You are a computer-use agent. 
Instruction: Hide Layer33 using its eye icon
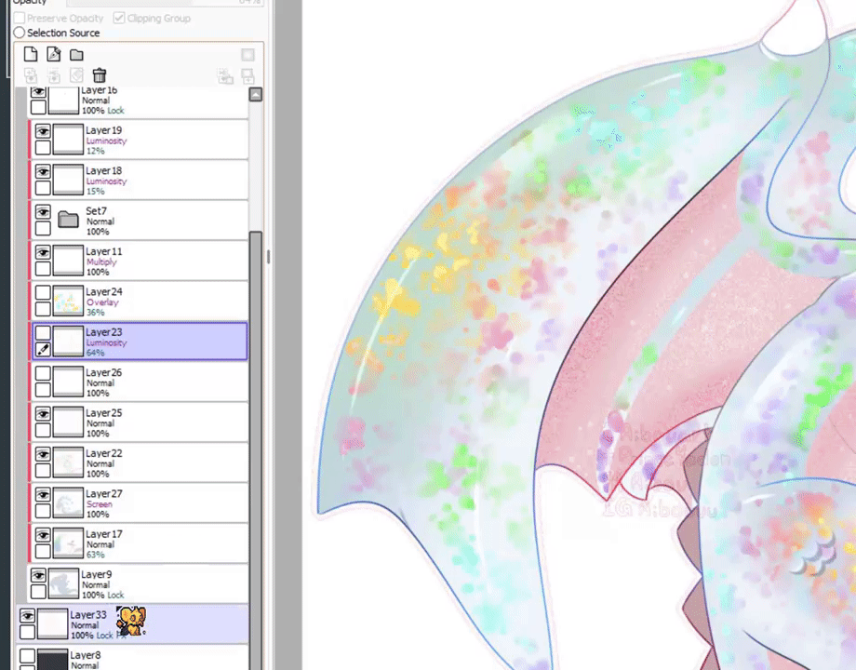pyautogui.click(x=27, y=616)
